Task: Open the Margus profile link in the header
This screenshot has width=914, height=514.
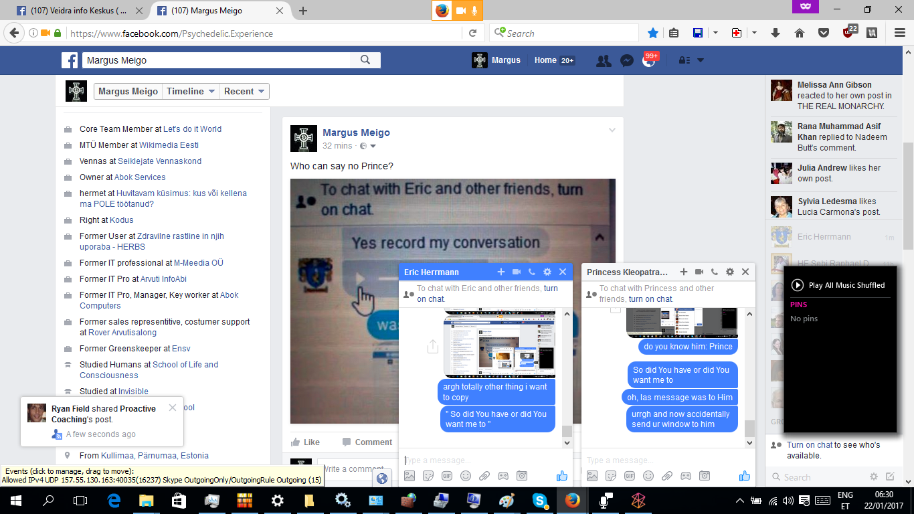Action: (x=496, y=60)
